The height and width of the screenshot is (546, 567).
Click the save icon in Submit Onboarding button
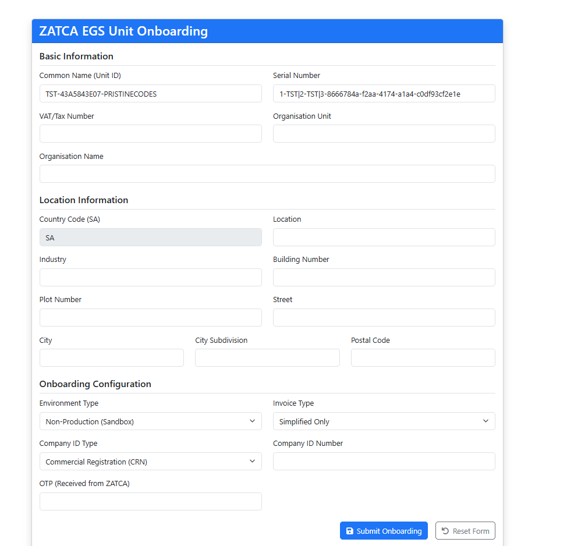point(350,530)
